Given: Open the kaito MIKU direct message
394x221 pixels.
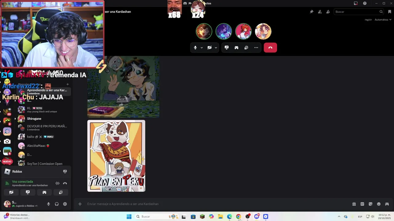Looking at the screenshot, I should coord(44,137).
